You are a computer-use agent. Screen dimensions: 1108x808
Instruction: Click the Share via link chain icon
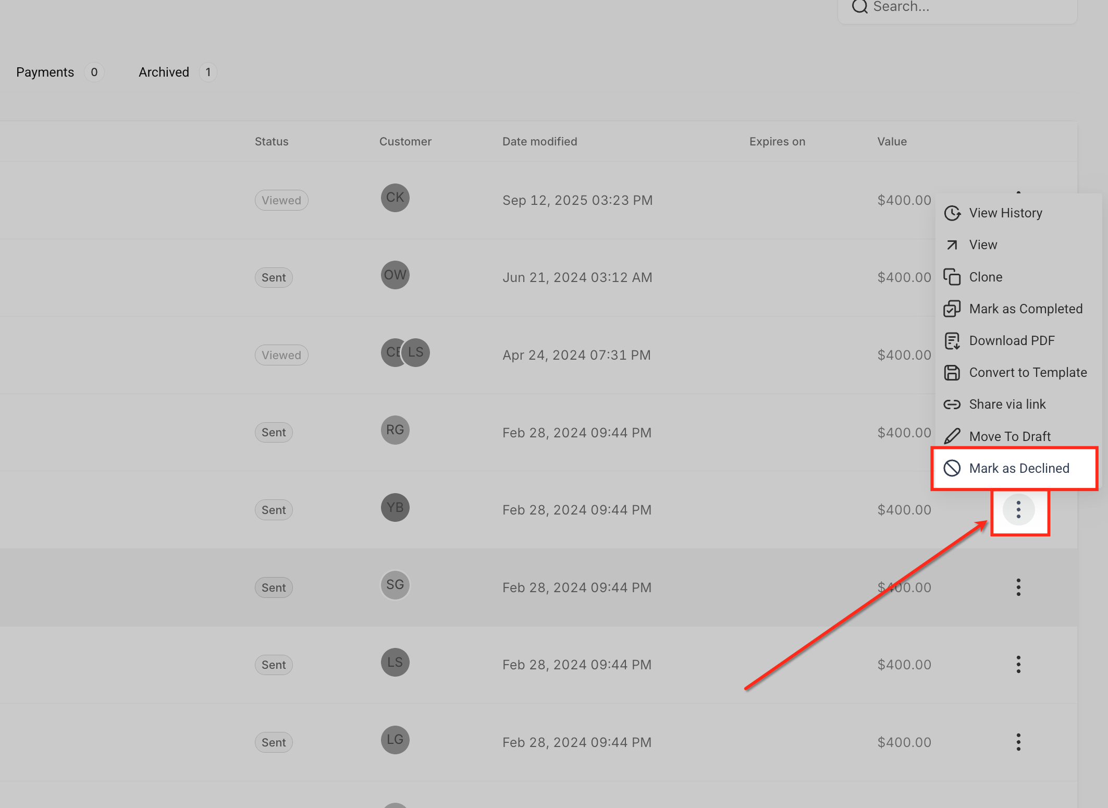click(x=952, y=405)
